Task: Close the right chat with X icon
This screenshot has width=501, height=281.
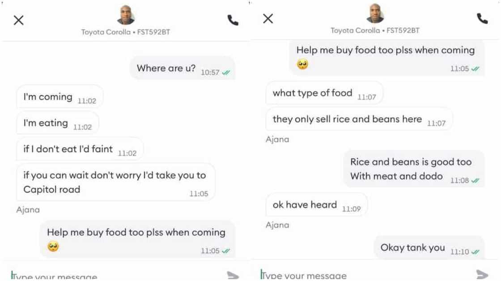Action: 268,19
